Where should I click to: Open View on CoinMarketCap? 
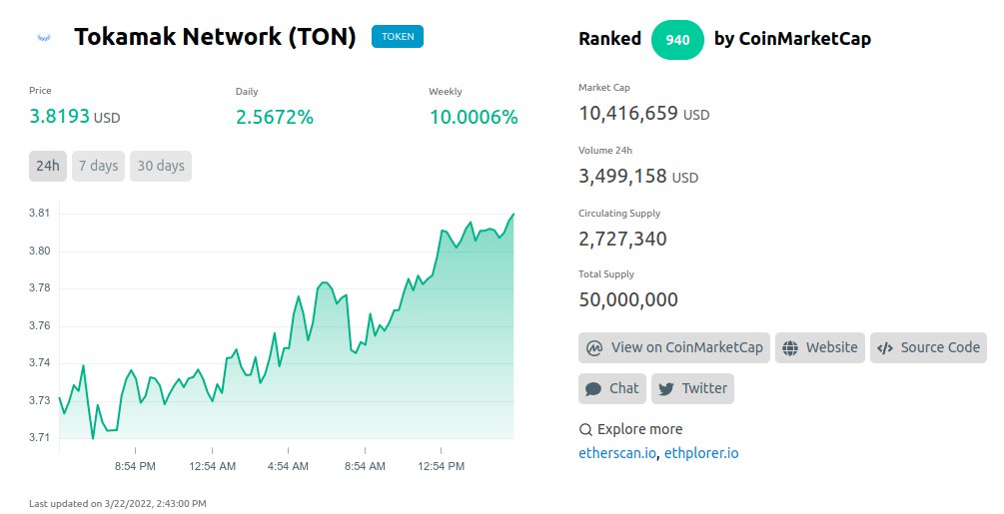click(674, 348)
